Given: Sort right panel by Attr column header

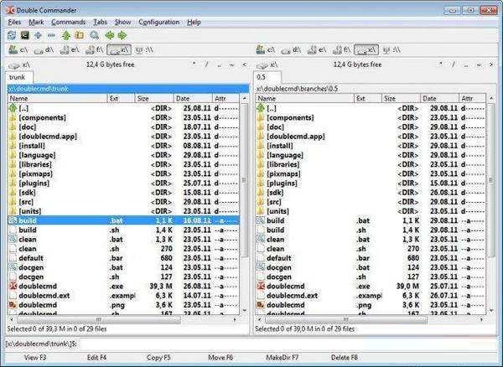Looking at the screenshot, I should click(473, 98).
